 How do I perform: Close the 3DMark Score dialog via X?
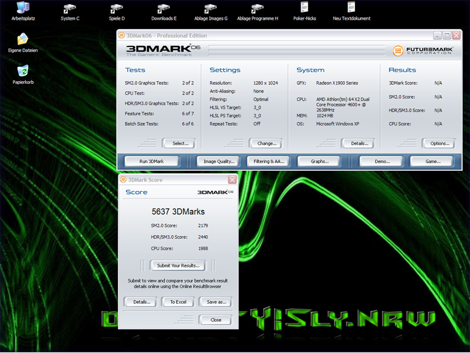[x=233, y=179]
